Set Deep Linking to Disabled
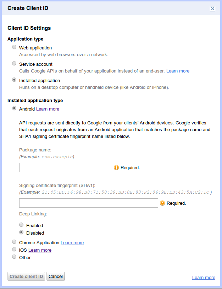This screenshot has height=289, width=222. pos(21,232)
